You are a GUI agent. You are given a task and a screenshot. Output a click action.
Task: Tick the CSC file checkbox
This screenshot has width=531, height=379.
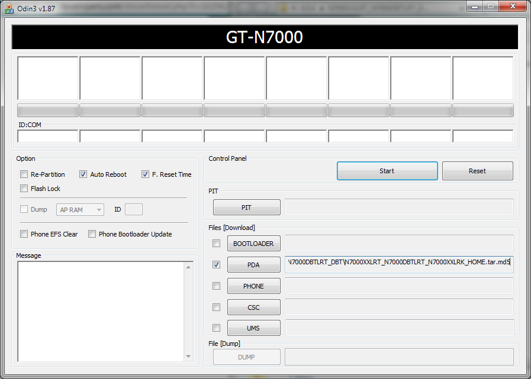pyautogui.click(x=216, y=307)
